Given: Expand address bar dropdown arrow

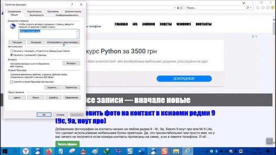Looking at the screenshot, I should point(175,8).
